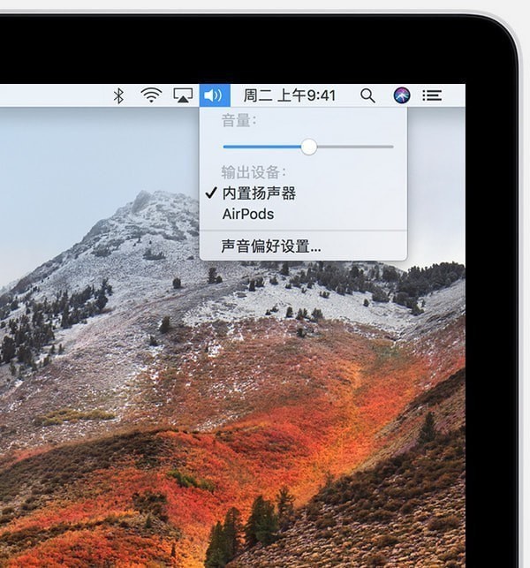Click the volume slider knob

tap(308, 147)
